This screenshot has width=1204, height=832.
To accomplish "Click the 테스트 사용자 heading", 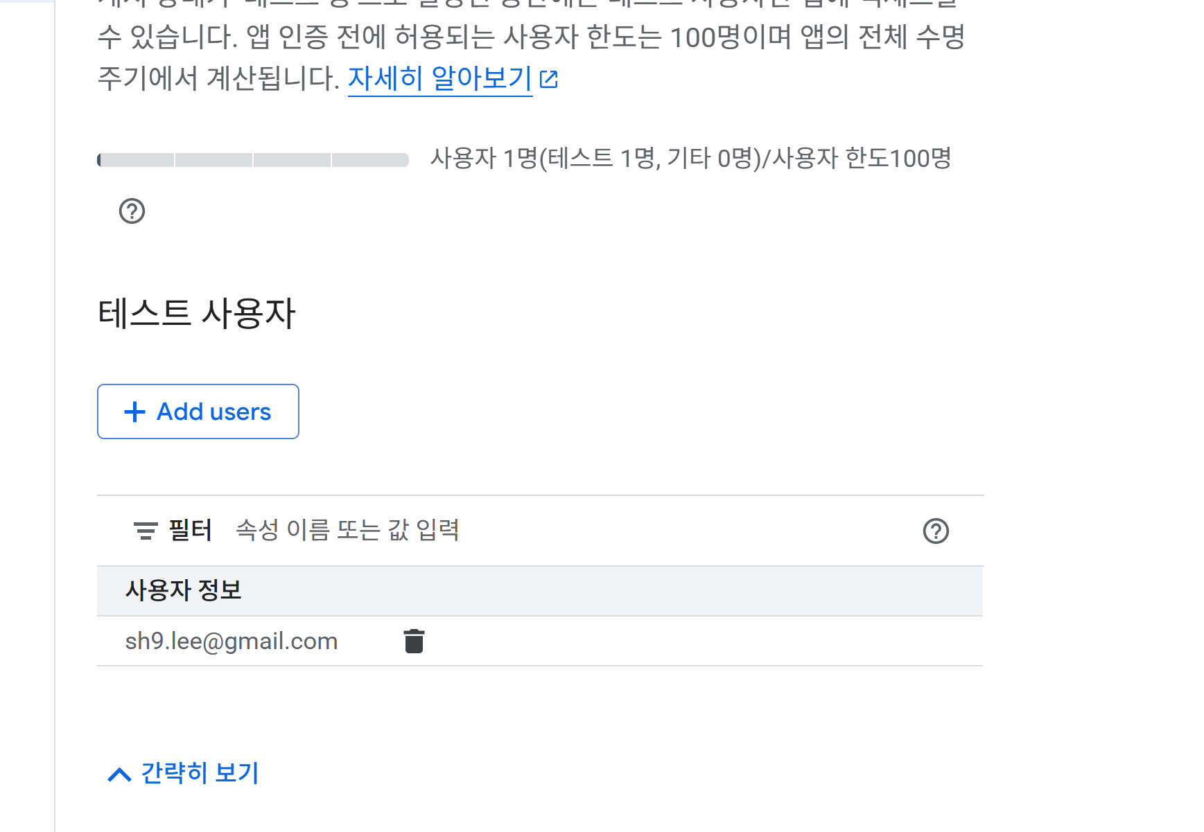I will [197, 312].
